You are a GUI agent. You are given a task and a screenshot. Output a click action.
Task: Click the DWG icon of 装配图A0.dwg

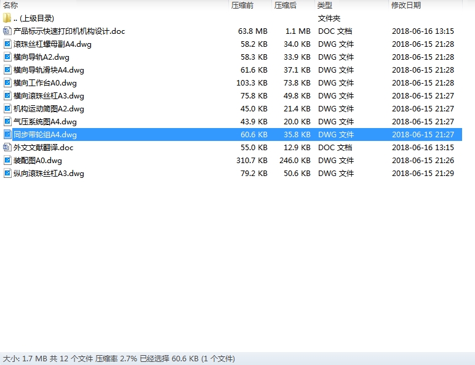click(x=7, y=161)
